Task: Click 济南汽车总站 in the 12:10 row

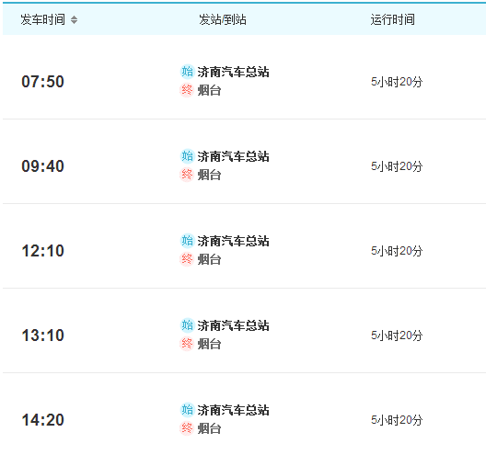Action: pos(233,241)
